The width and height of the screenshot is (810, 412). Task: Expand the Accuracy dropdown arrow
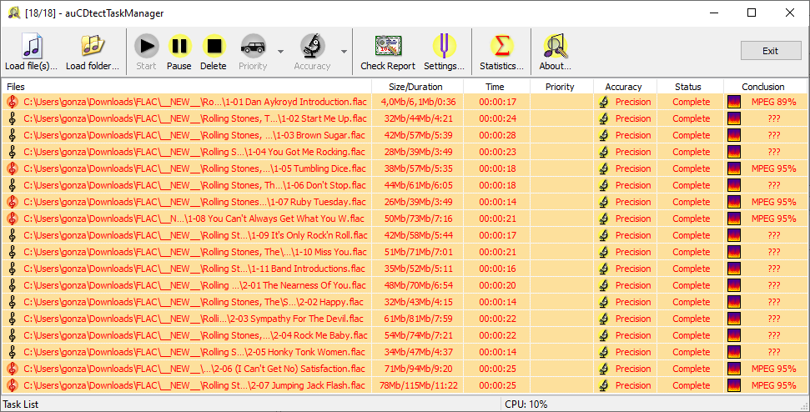344,52
